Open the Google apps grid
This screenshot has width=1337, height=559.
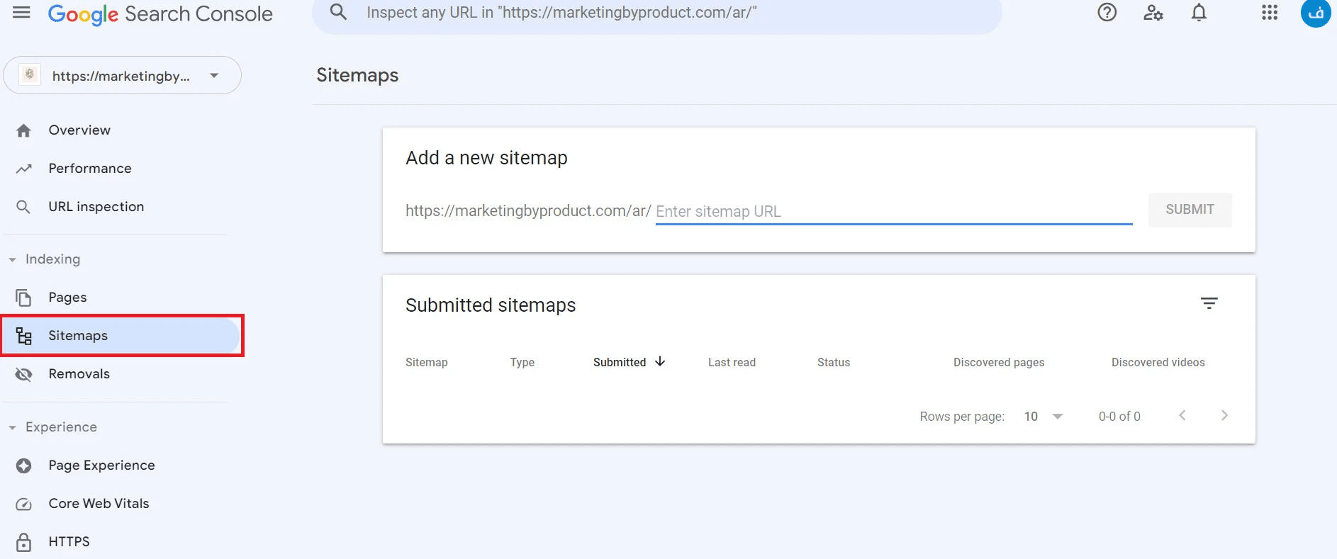tap(1270, 13)
